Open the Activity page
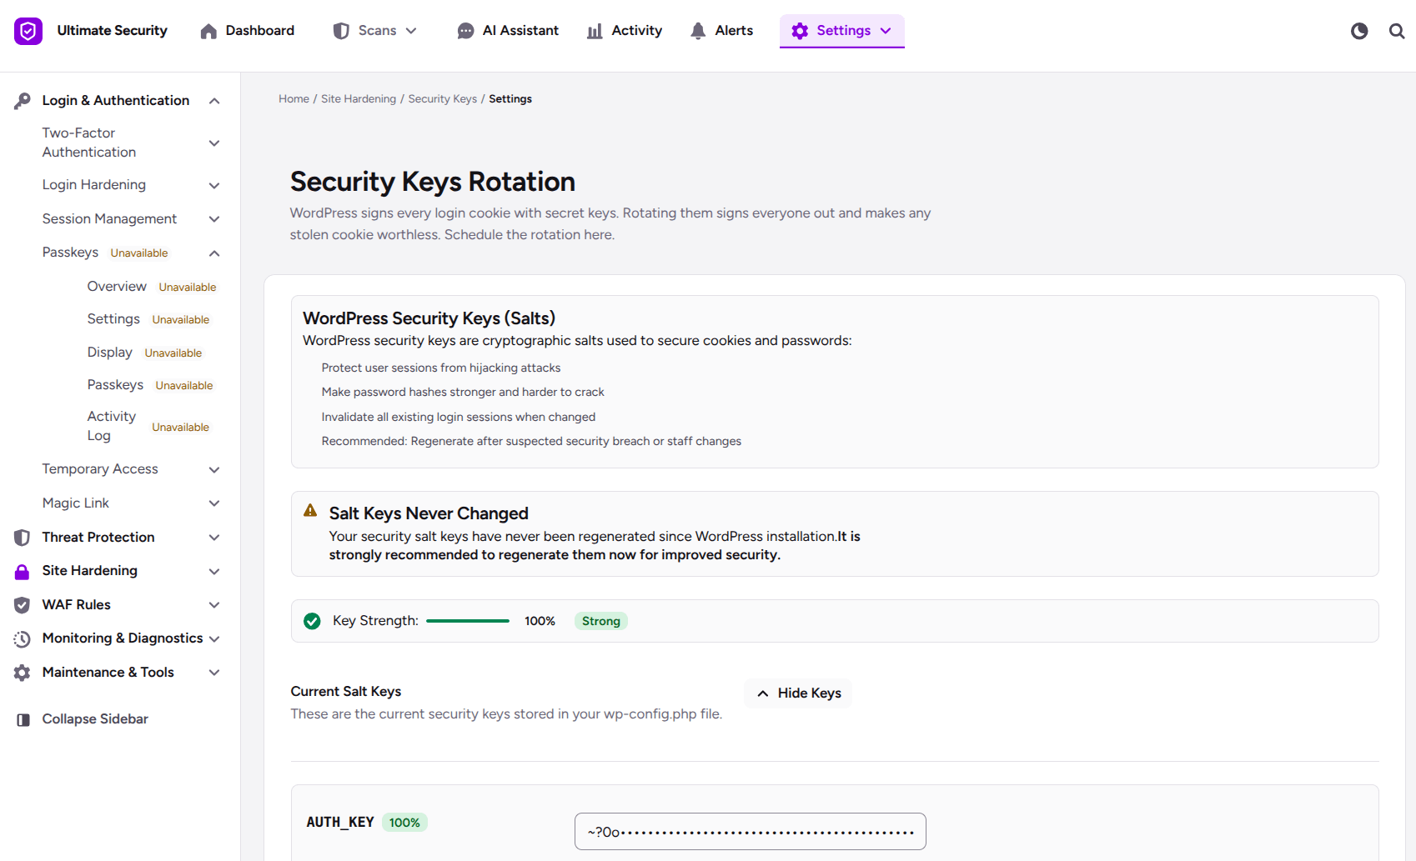Screen dimensions: 1416x861 click(x=625, y=31)
